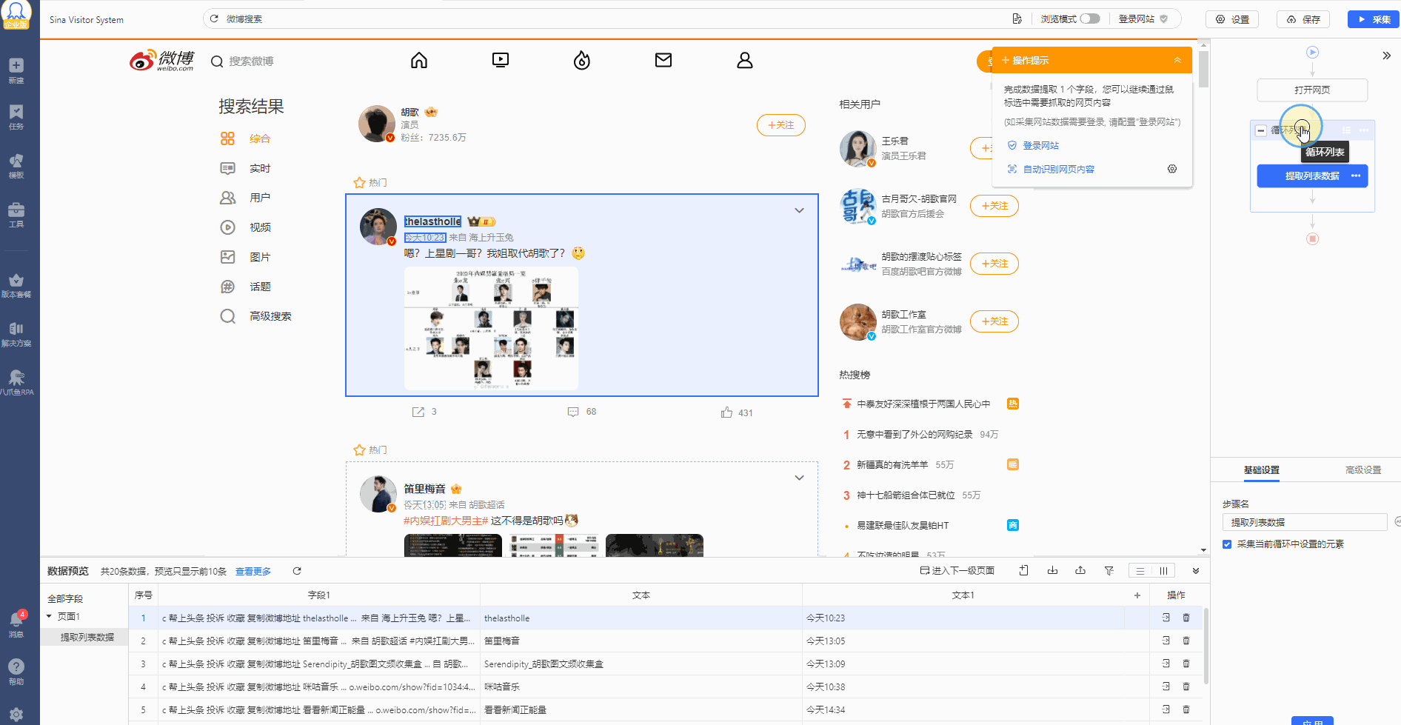
Task: Collapse the data preview panel double-down arrow
Action: click(1196, 571)
